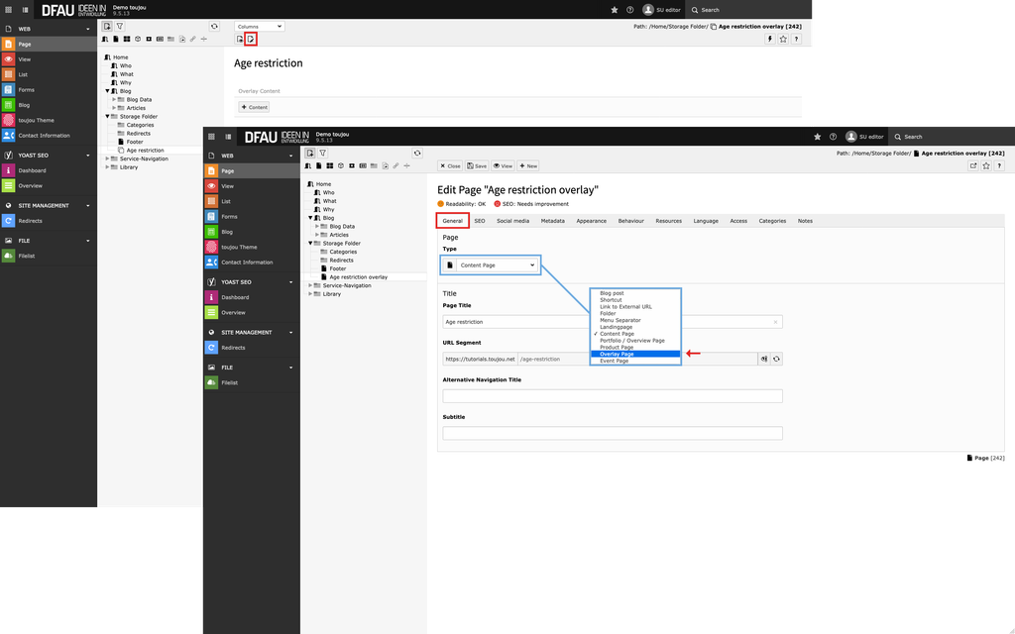Open the Behaviour tab
This screenshot has height=634, width=1015.
[x=630, y=221]
